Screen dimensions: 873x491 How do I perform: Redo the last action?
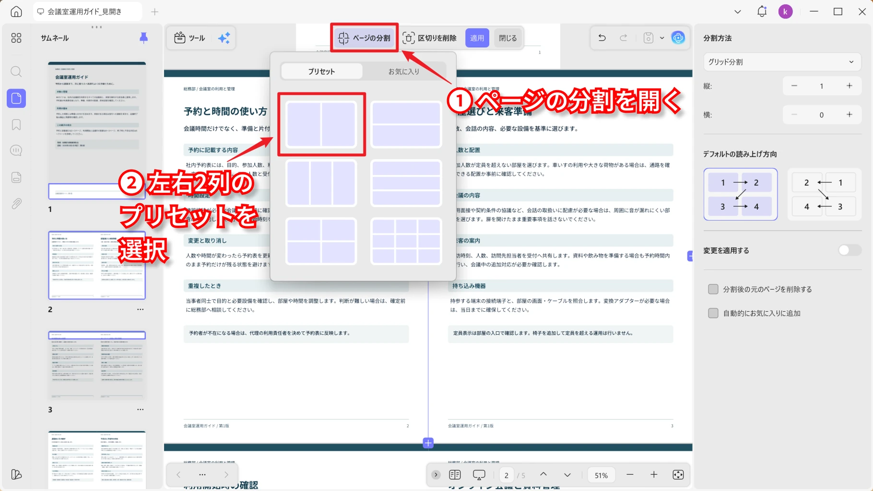[624, 38]
